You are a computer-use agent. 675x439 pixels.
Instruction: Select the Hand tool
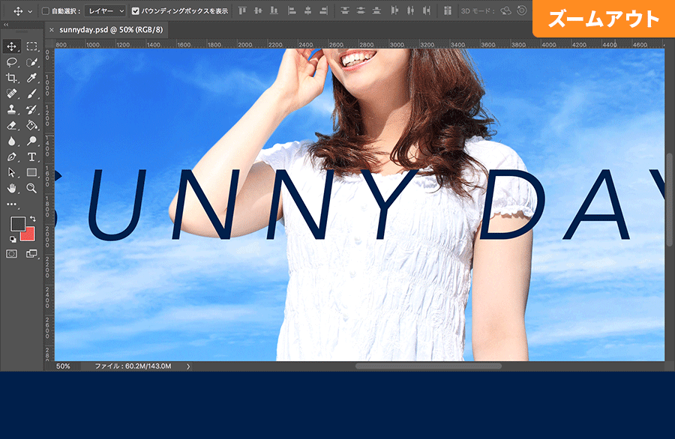[12, 188]
